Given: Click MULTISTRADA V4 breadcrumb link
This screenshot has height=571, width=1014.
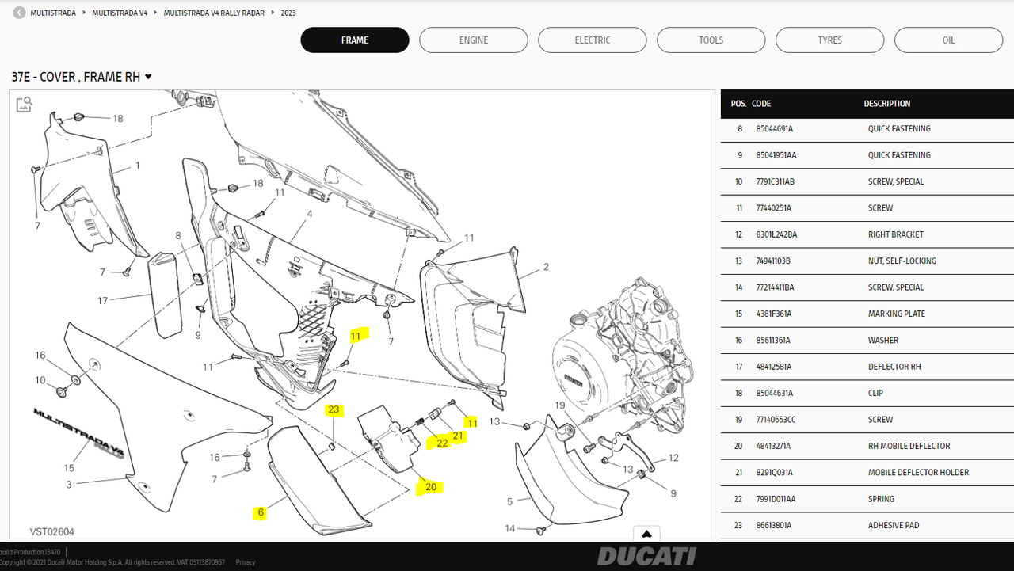Looking at the screenshot, I should click(120, 13).
